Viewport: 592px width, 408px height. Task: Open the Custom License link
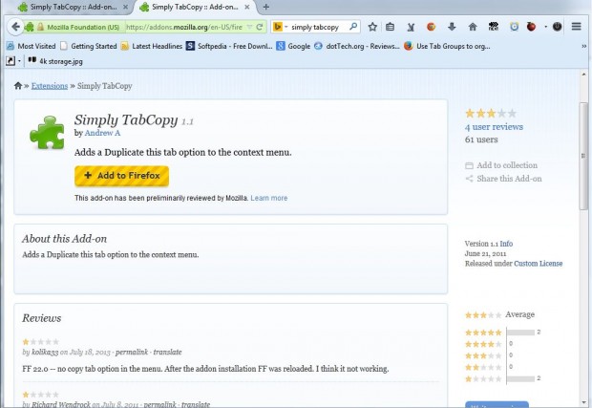tap(538, 264)
